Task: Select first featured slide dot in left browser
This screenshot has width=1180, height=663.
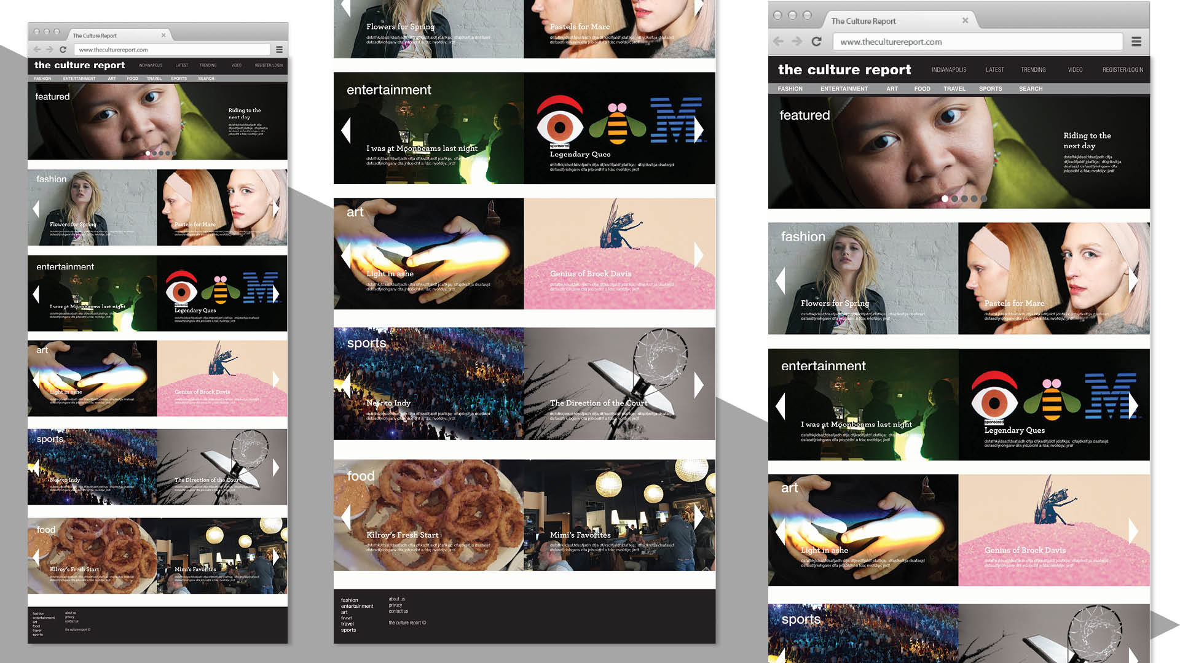Action: tap(147, 153)
